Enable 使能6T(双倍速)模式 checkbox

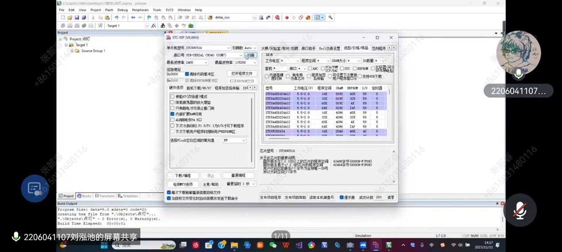(x=173, y=96)
